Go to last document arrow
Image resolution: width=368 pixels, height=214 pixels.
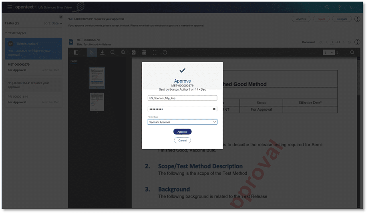349,42
